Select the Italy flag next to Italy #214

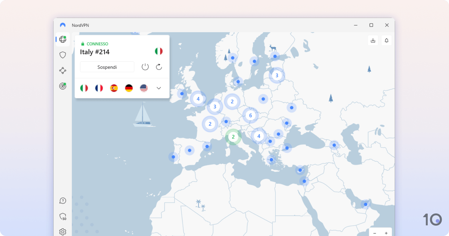tap(159, 51)
